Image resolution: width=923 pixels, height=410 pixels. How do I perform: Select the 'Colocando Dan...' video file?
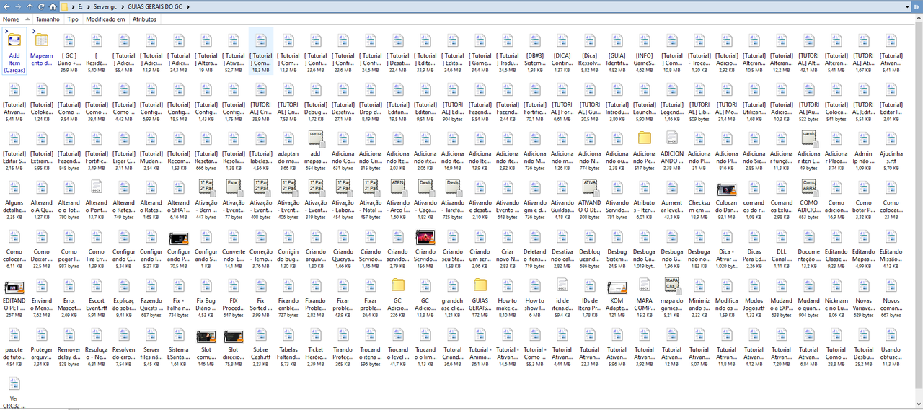727,197
